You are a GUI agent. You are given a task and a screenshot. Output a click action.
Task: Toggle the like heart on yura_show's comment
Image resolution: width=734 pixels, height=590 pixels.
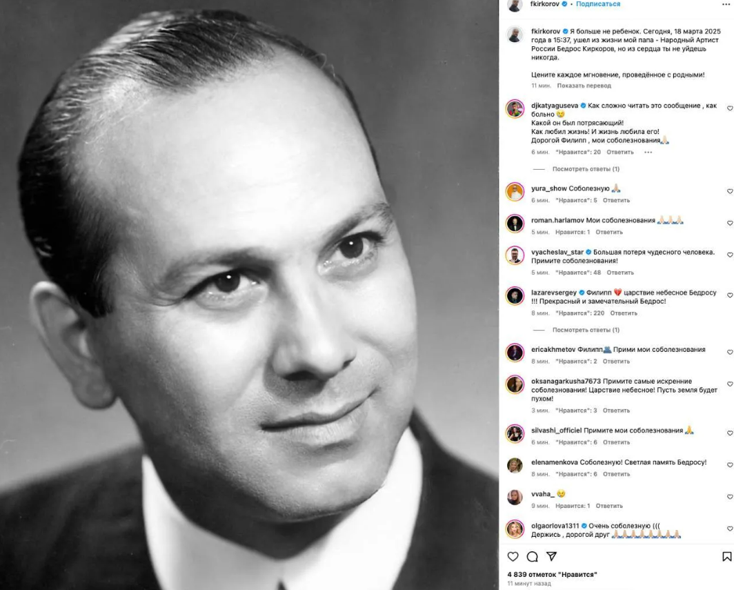(x=730, y=191)
